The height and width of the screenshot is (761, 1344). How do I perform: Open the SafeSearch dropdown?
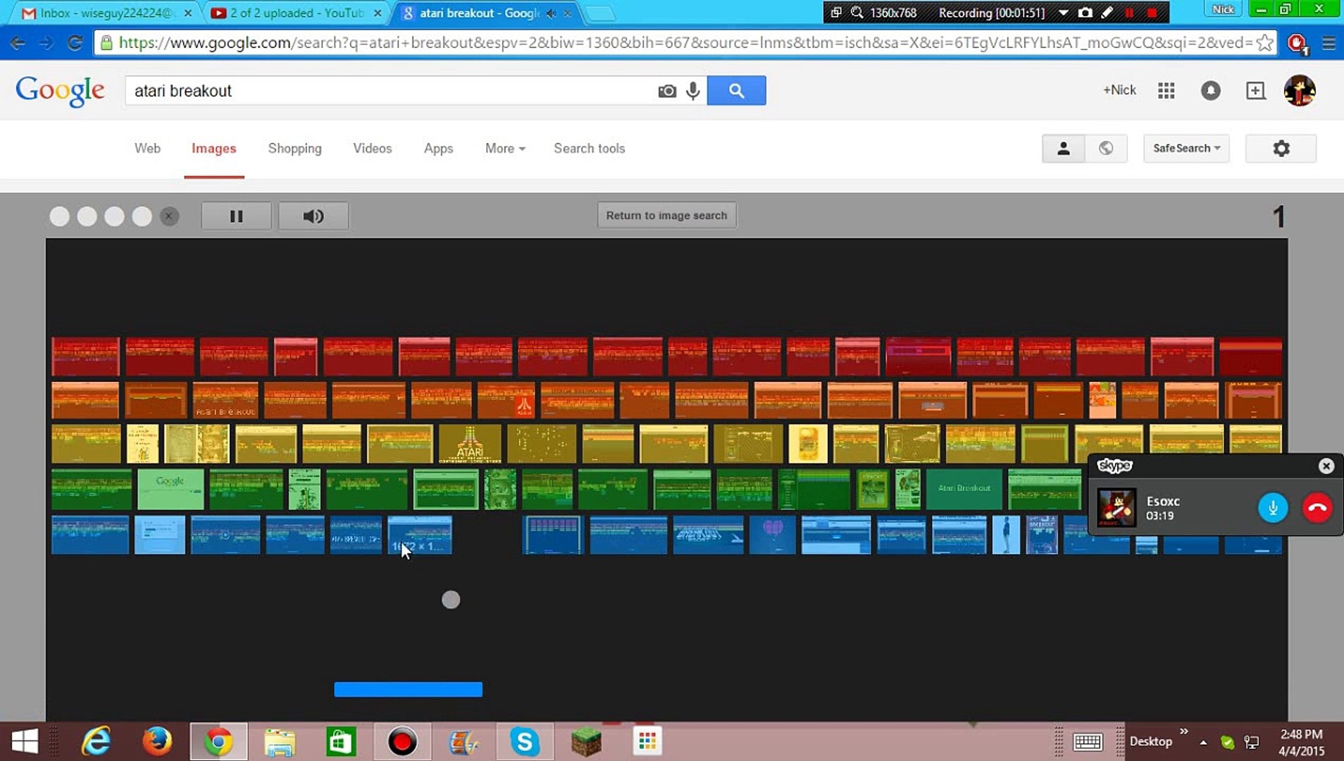pos(1186,148)
